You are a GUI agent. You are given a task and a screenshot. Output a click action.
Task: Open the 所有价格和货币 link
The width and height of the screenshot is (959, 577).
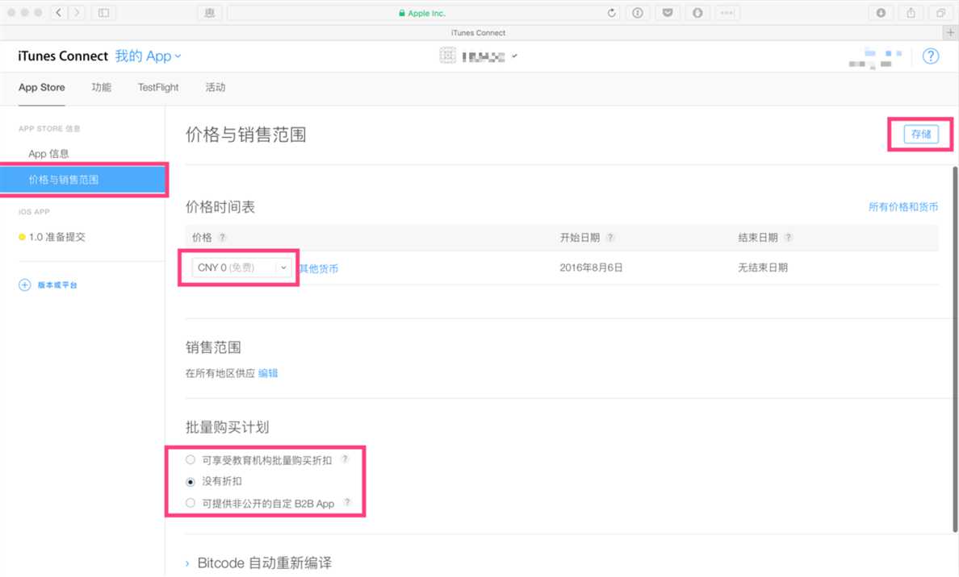coord(903,207)
